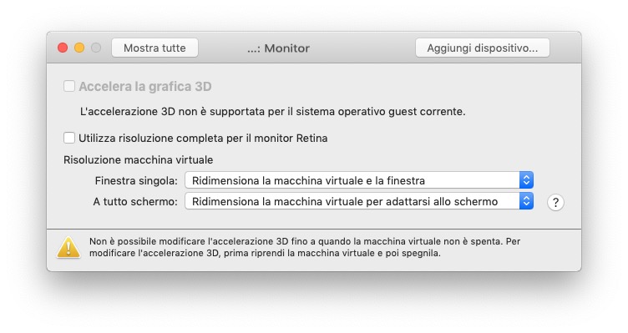628x333 pixels.
Task: Click the Utilizza risoluzione completa label text
Action: point(203,138)
